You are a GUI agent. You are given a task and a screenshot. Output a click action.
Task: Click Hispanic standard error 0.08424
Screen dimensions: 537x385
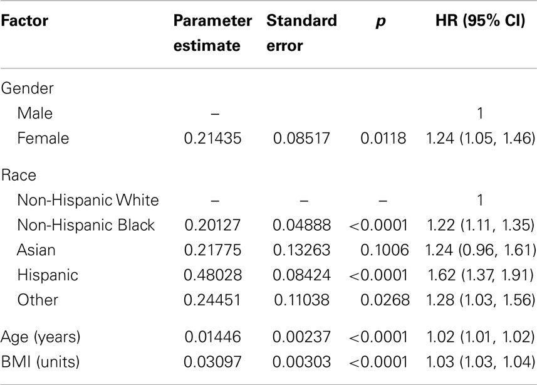point(302,275)
